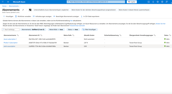Open the 'Status == tous' filter
The width and height of the screenshot is (172, 94).
73,29
